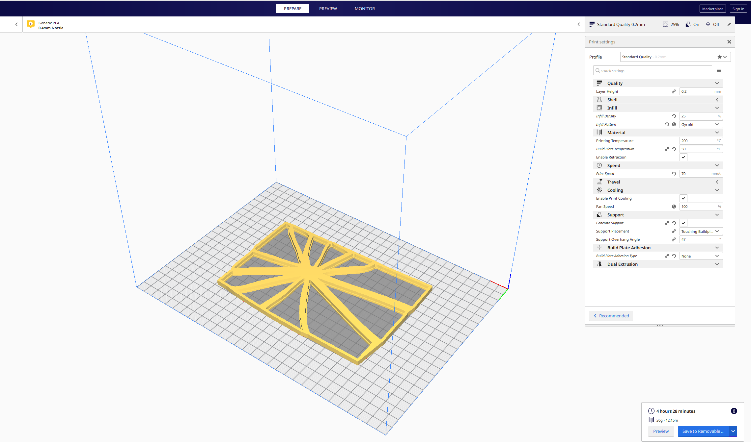Toggle the Generate Support checkbox
Viewport: 751px width, 442px height.
coord(683,223)
